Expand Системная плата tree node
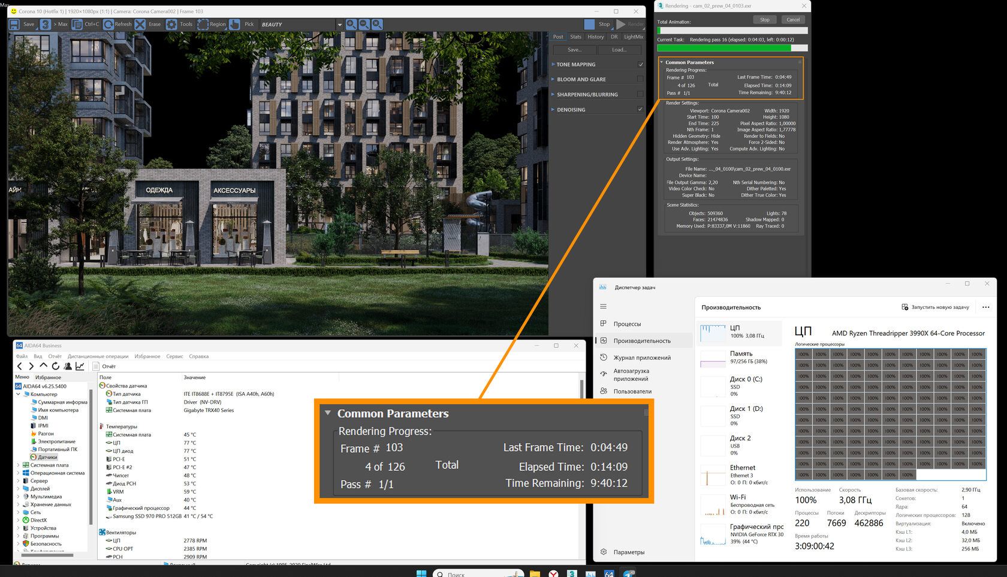1007x577 pixels. (19, 465)
